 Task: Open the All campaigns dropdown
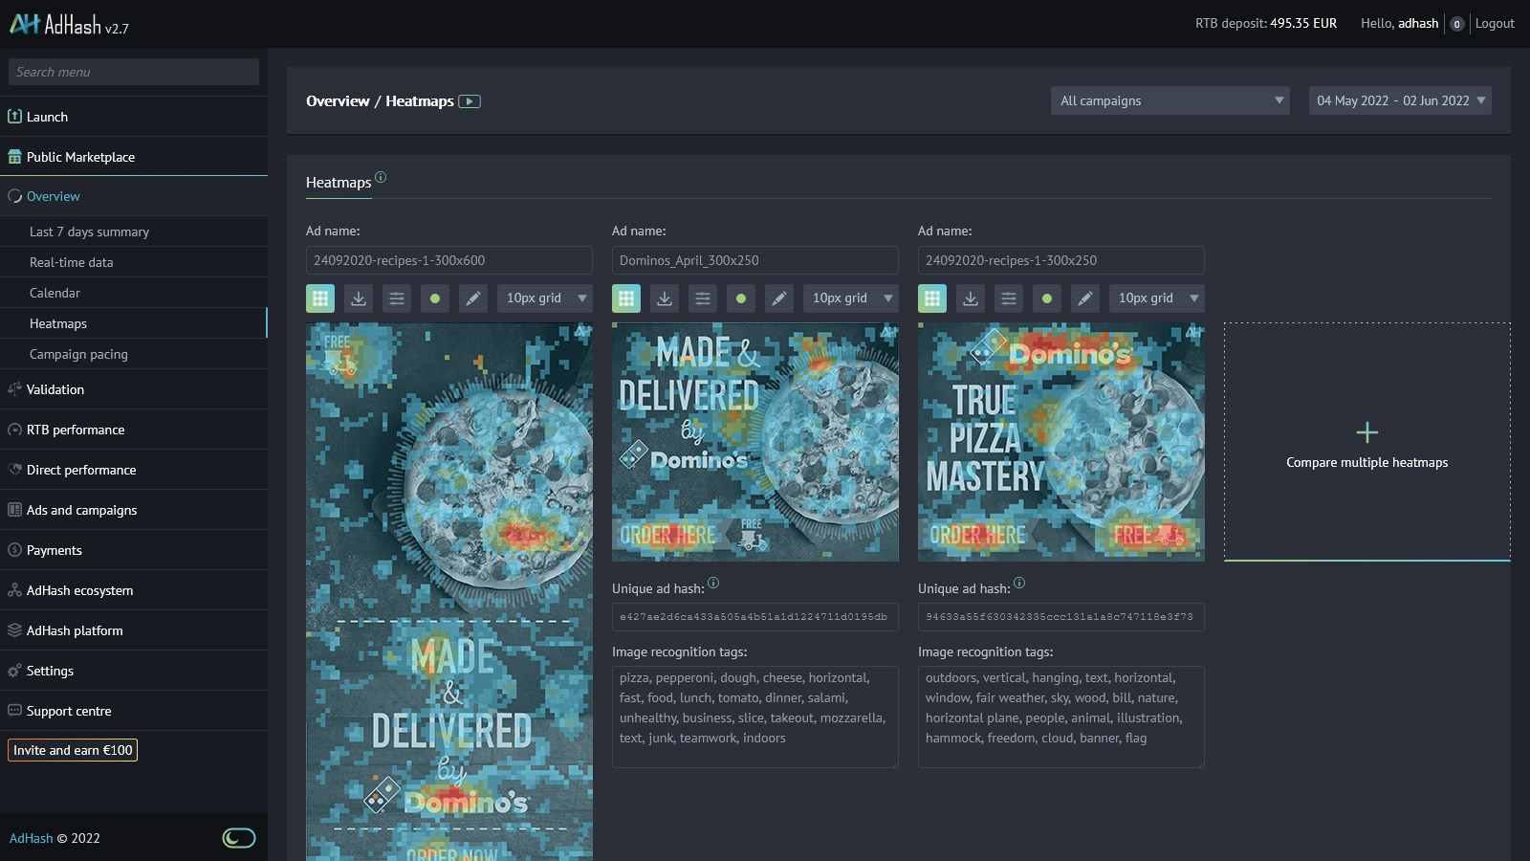1169,100
